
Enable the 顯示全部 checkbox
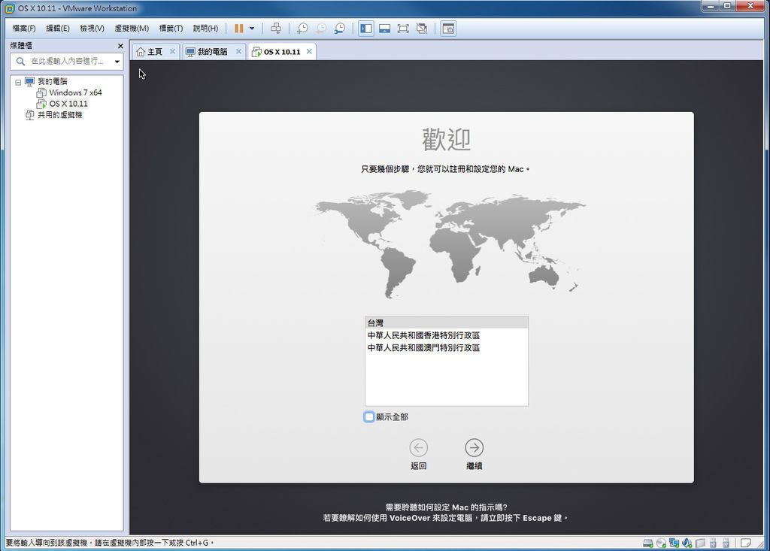[369, 417]
